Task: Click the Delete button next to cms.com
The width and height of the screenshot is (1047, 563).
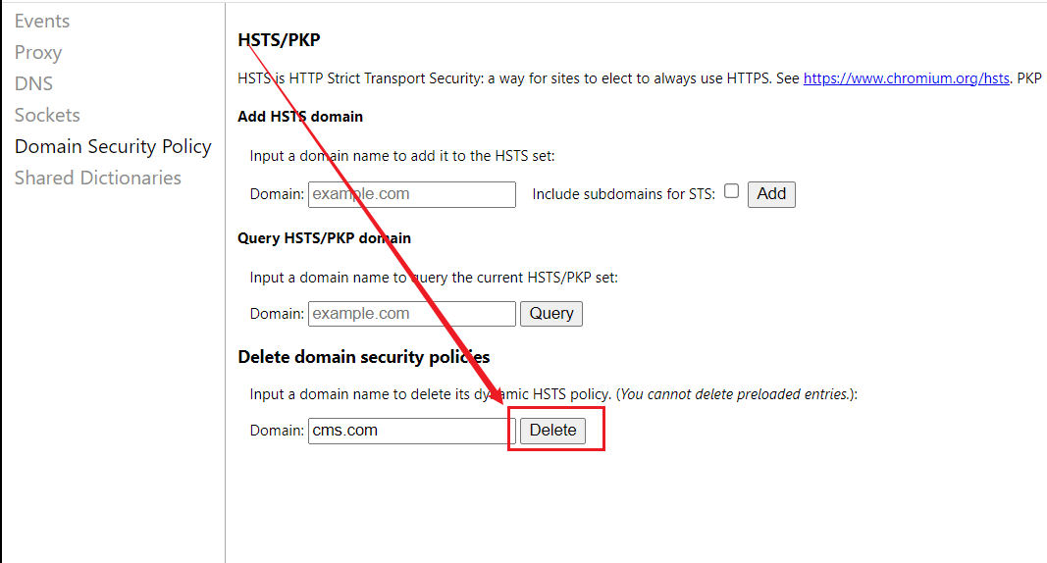Action: [552, 431]
